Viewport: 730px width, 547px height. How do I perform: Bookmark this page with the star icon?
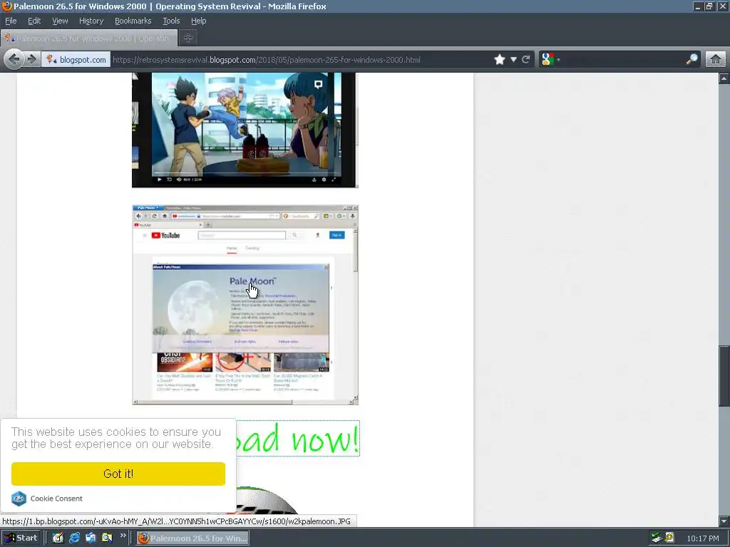pos(500,60)
